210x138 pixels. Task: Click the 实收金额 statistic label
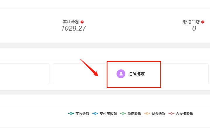coord(71,22)
